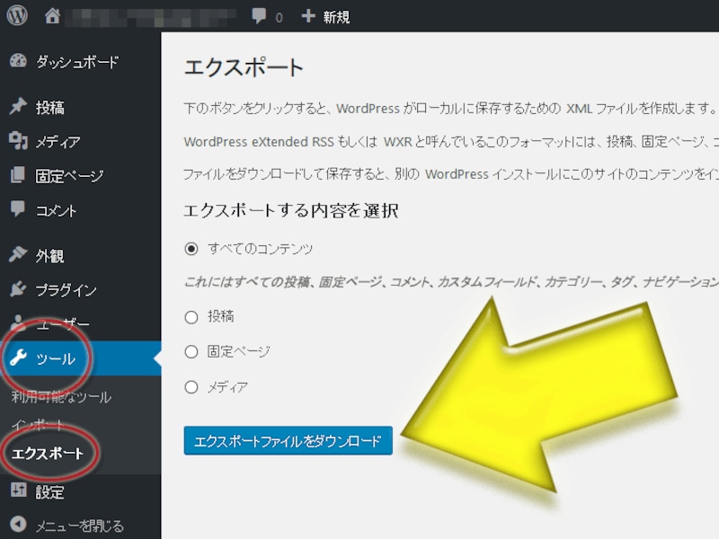This screenshot has height=539, width=719.
Task: Click the 設定 settings icon
Action: coord(18,491)
